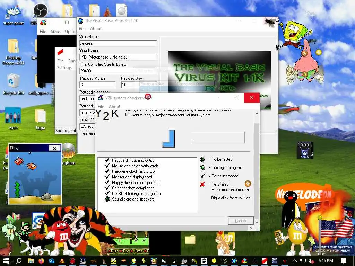Click the Payload Month field
355x266 pixels.
[97, 85]
